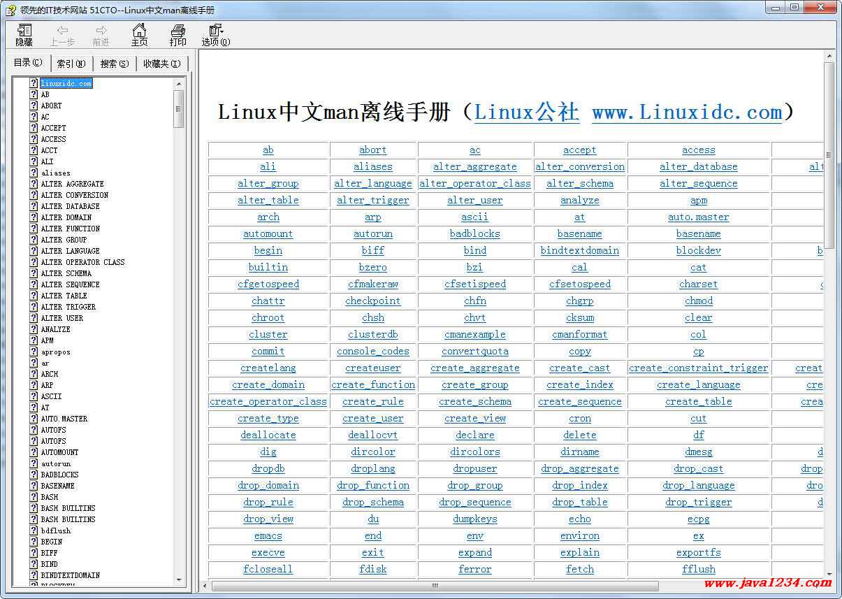Select BINDTEXTDOMAIN in the contents tree

(x=70, y=575)
